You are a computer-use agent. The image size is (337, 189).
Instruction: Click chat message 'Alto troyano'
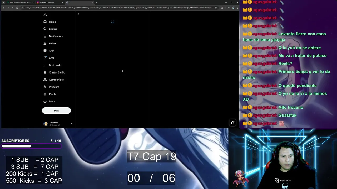291,107
